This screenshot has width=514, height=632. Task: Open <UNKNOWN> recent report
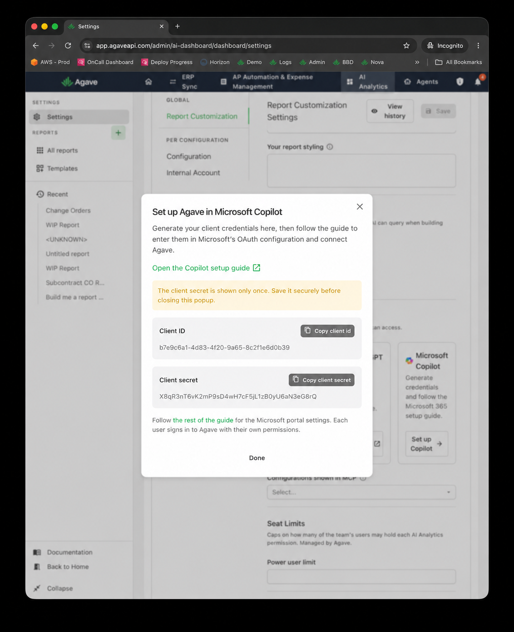coord(66,240)
